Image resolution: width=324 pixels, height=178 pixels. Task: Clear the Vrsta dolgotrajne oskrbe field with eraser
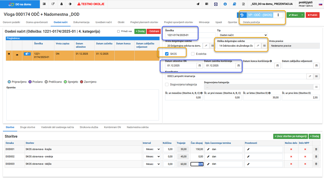click(206, 46)
